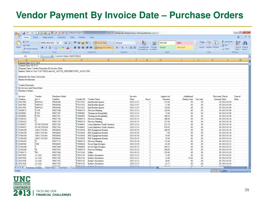The height and width of the screenshot is (199, 265).
Task: Click the zoom out minus button
Action: click(229, 171)
